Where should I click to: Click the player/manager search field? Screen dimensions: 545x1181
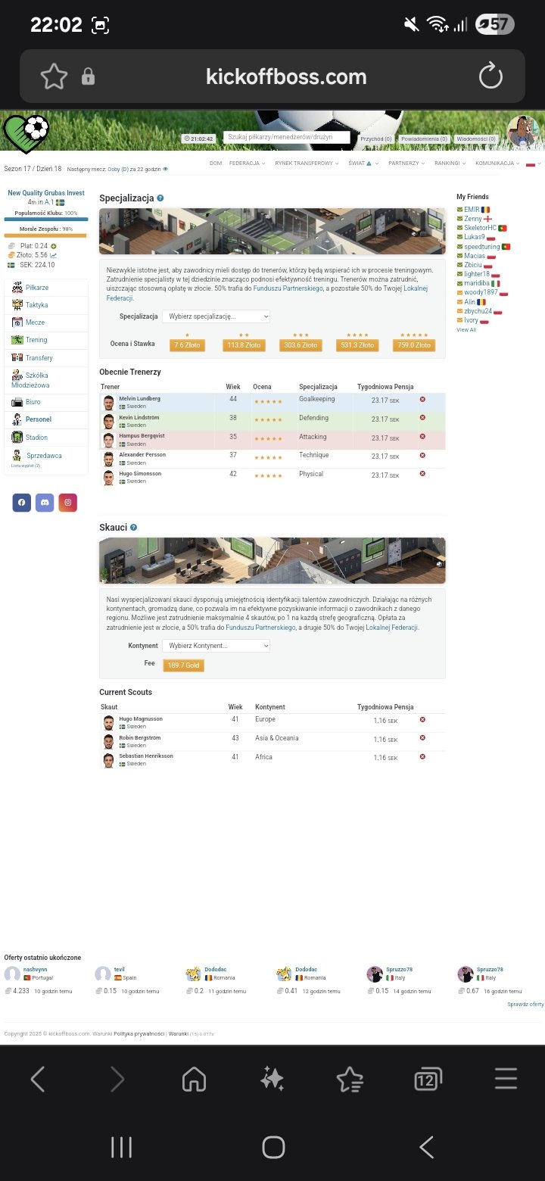pyautogui.click(x=287, y=138)
